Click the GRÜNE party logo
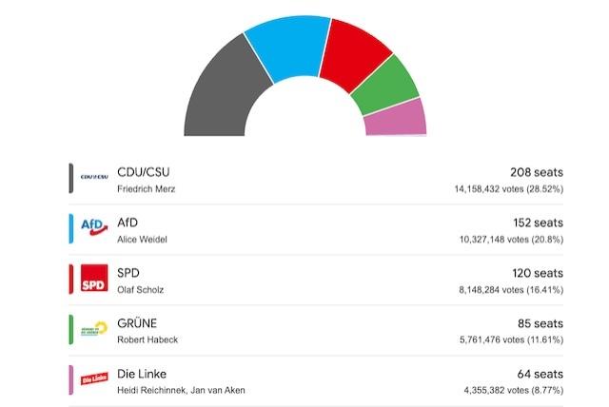Screen dimensions: 609x407 click(x=94, y=330)
